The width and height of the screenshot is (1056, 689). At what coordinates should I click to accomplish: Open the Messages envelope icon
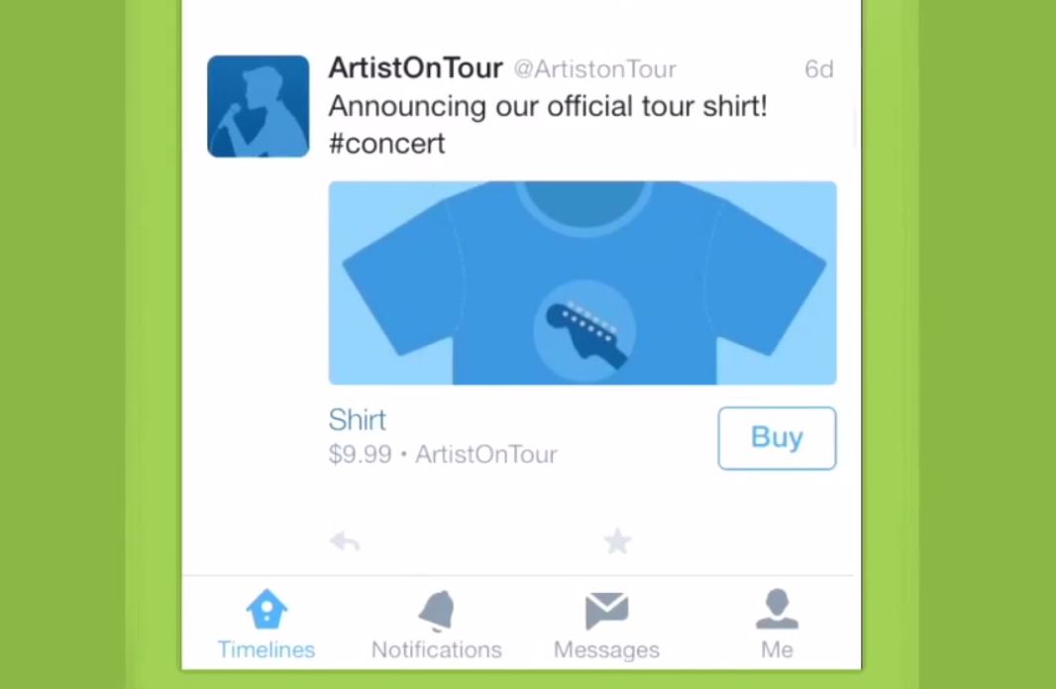[607, 611]
